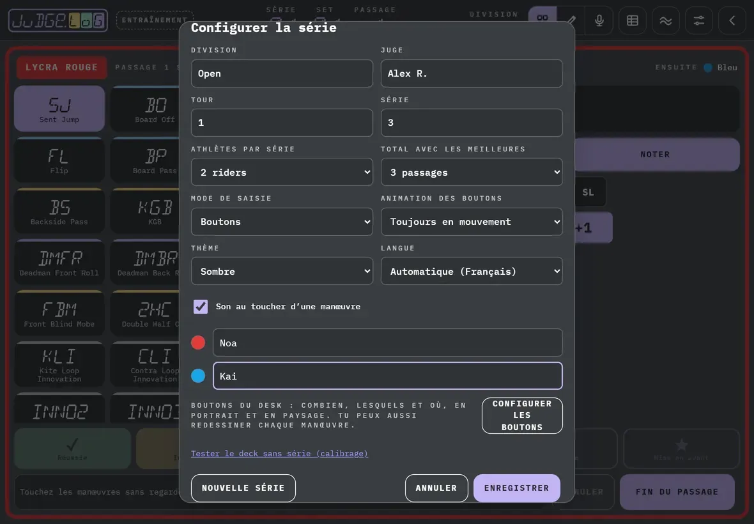Tap the INNO2 maneuver button
Viewport: 754px width, 524px height.
tap(59, 408)
